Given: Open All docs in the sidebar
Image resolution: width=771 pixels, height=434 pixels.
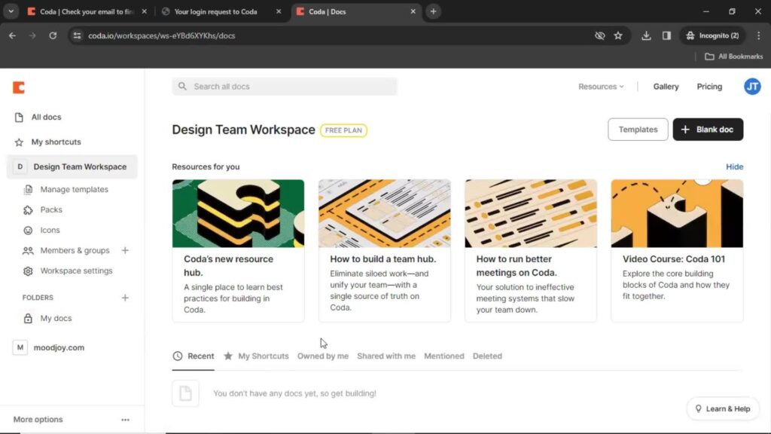Looking at the screenshot, I should point(46,117).
